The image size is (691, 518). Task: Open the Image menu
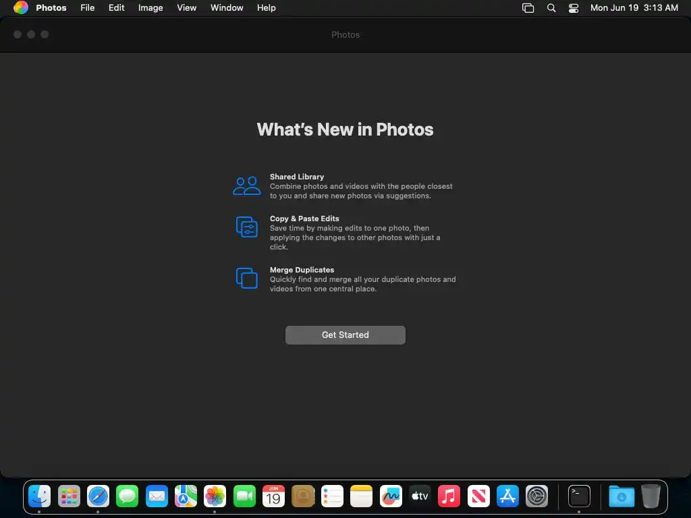[150, 7]
